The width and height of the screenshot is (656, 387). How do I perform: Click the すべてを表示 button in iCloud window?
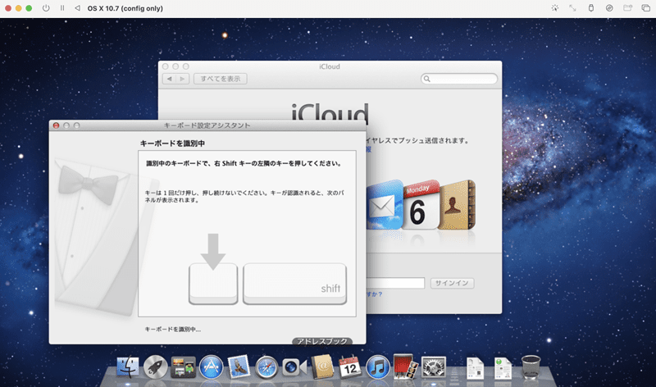coord(220,79)
